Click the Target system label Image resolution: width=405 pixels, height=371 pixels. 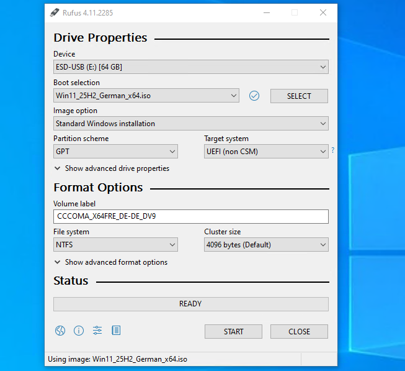226,139
